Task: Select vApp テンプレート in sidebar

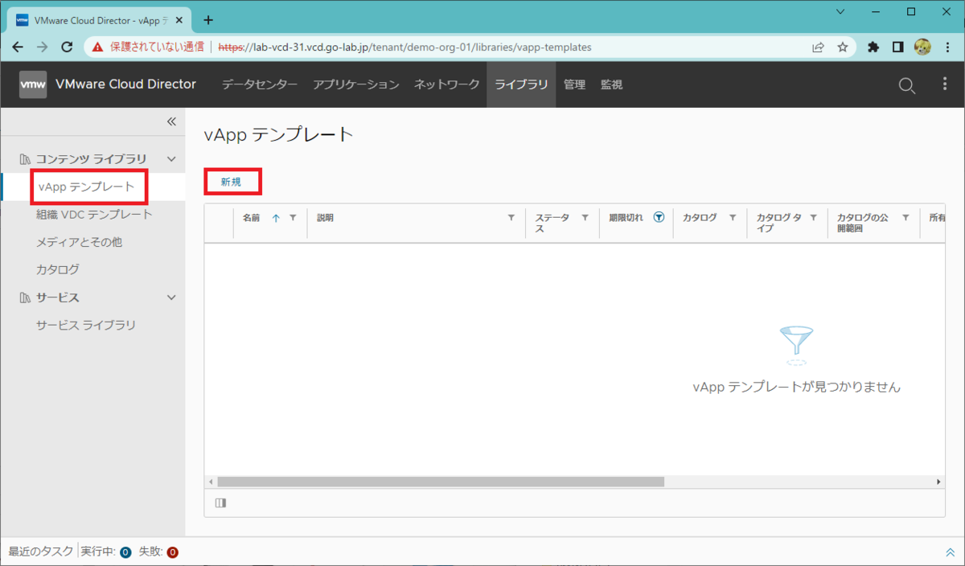Action: tap(86, 187)
